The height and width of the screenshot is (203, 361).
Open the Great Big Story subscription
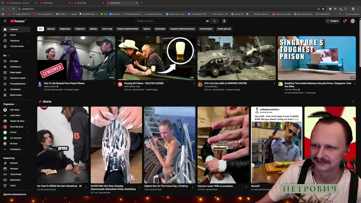pos(16,127)
